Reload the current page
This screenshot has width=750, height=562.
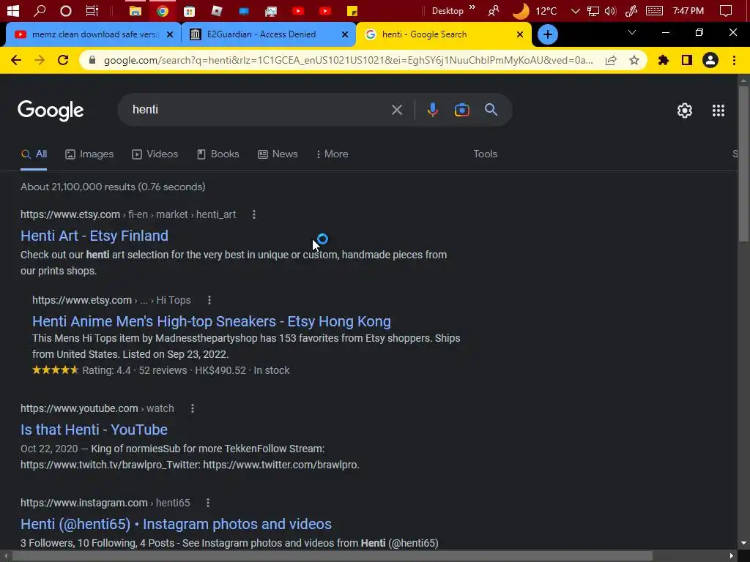[x=63, y=60]
